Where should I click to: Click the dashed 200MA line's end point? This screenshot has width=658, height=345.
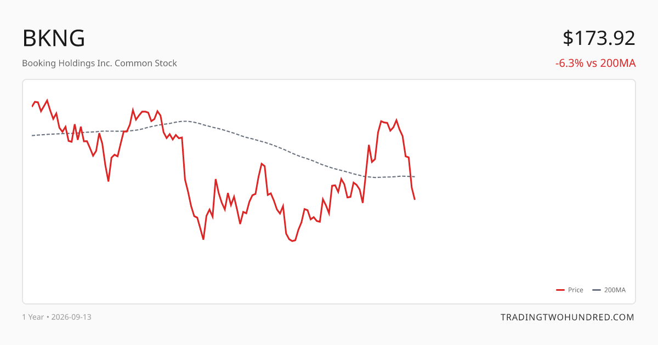[x=415, y=176]
